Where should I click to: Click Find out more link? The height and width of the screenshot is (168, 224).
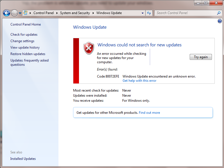tap(150, 113)
